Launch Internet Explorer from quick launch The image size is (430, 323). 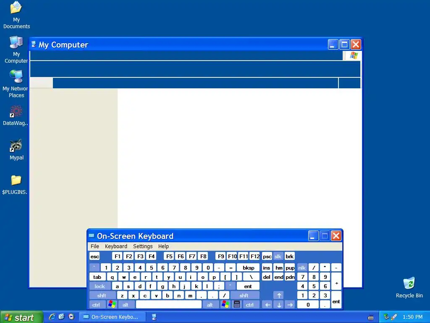[52, 317]
